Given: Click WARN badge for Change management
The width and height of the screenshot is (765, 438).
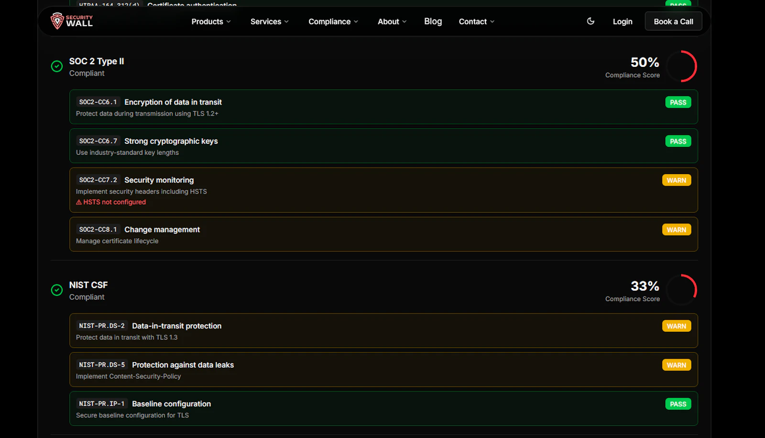Looking at the screenshot, I should pos(677,230).
